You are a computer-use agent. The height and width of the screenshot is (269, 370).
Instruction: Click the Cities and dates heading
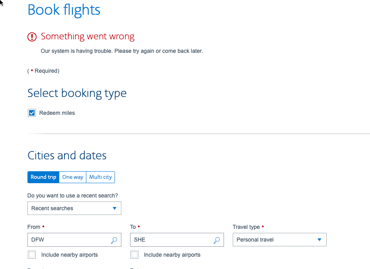click(67, 155)
